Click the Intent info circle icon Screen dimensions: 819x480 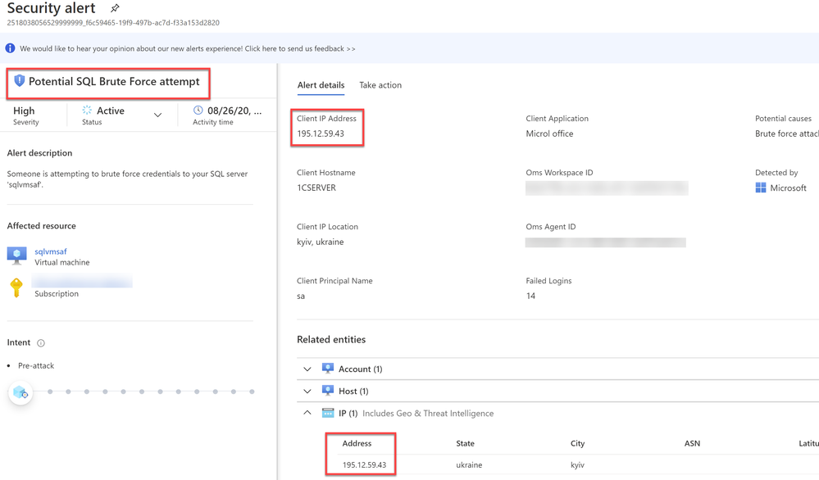pyautogui.click(x=41, y=343)
